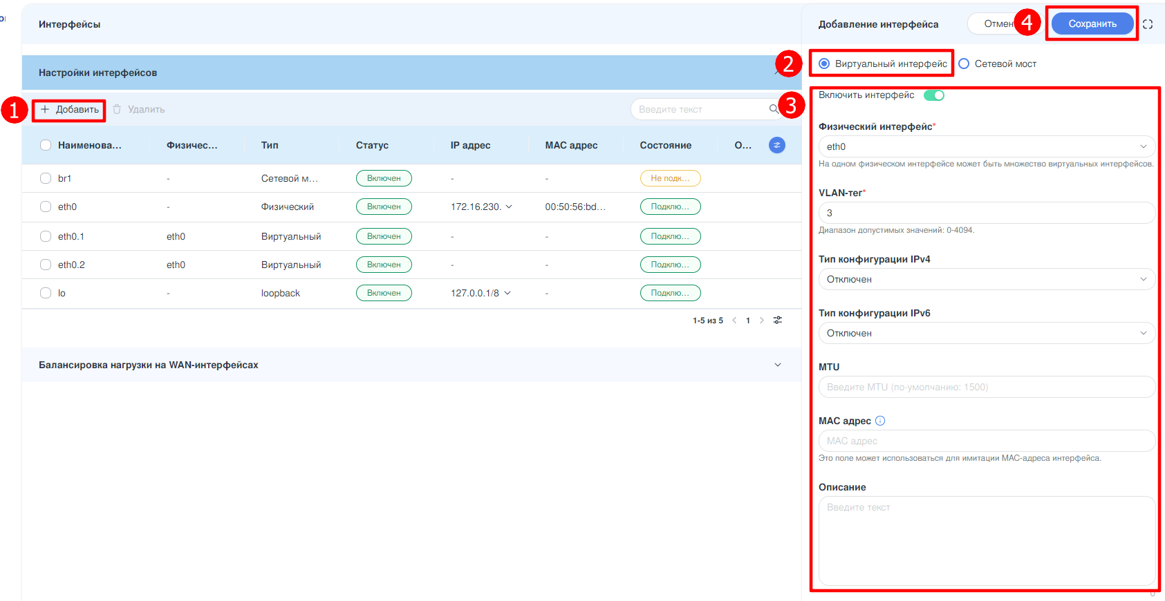1165x601 pixels.
Task: Open the Физический интерфейс dropdown set to eth0
Action: click(x=987, y=146)
